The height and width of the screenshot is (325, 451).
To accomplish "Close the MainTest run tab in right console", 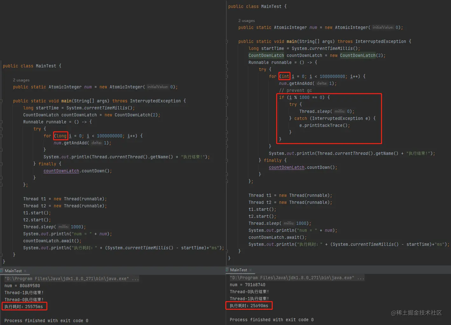I will pyautogui.click(x=250, y=270).
